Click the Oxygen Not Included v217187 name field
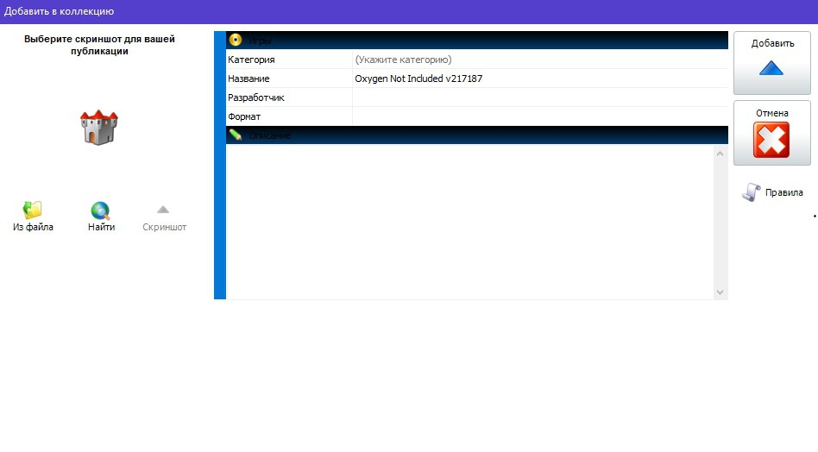This screenshot has width=818, height=452. 540,78
